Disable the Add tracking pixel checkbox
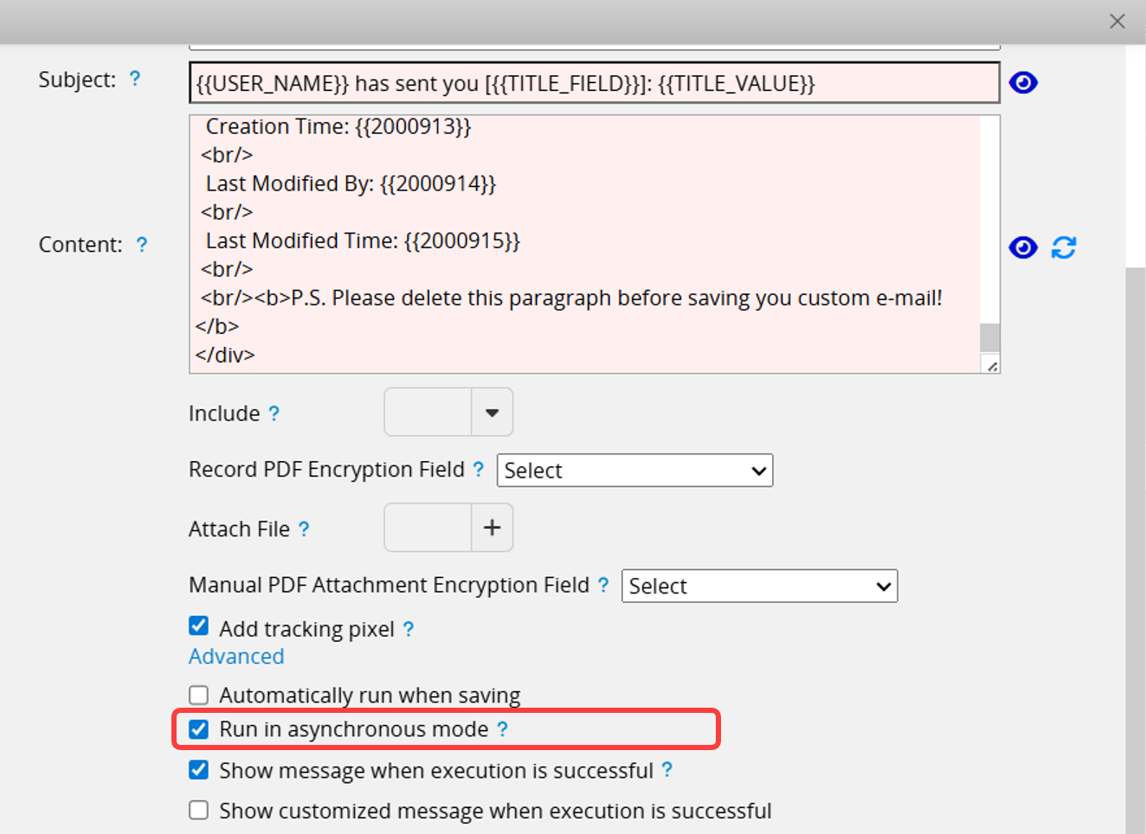The width and height of the screenshot is (1146, 834). (199, 626)
